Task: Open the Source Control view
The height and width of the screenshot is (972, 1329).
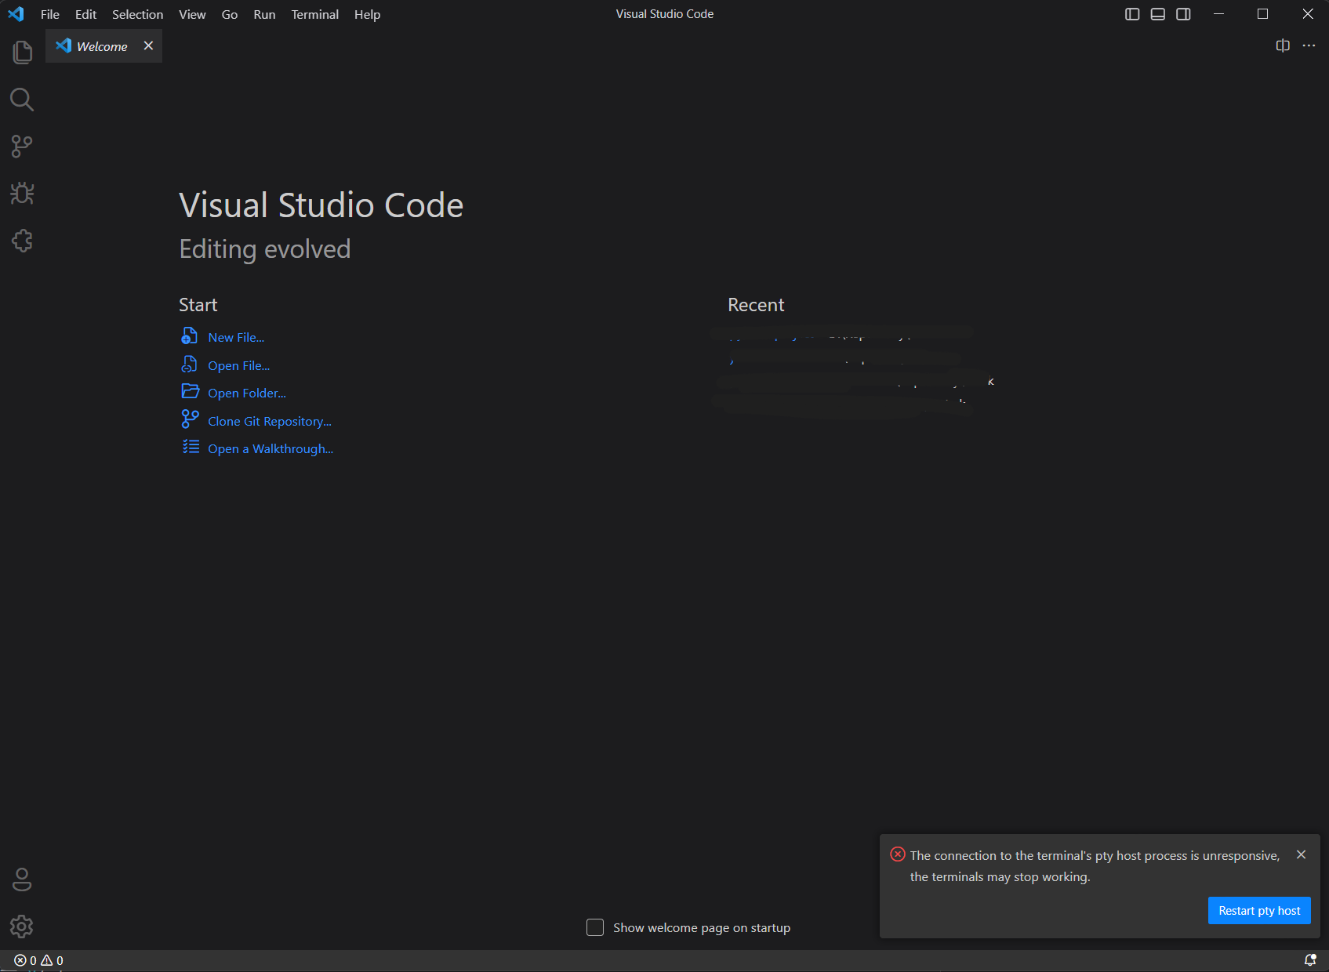Action: tap(22, 147)
